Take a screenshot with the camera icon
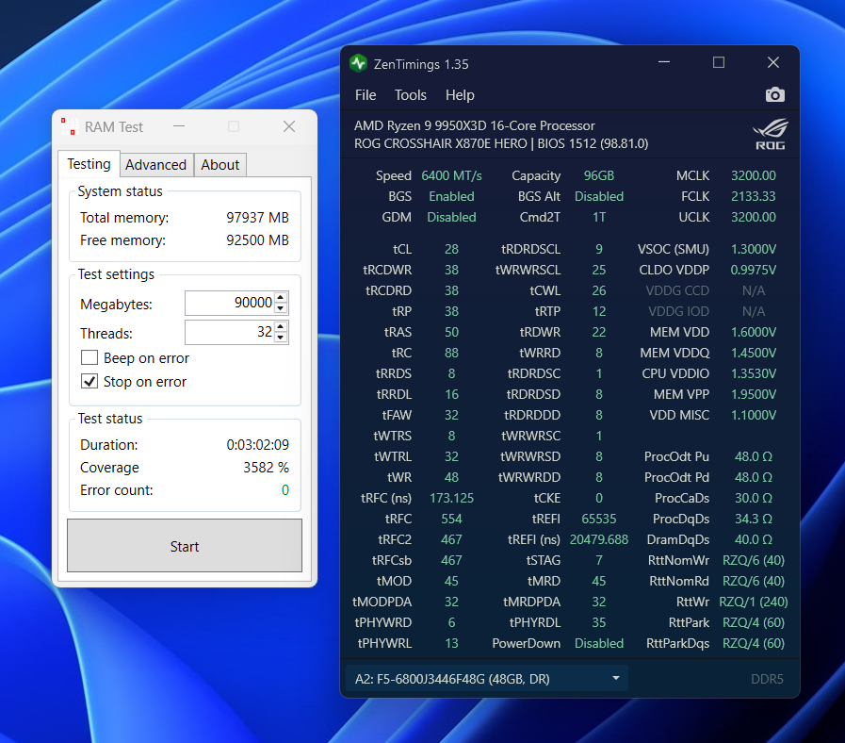Viewport: 845px width, 743px height. pyautogui.click(x=774, y=95)
